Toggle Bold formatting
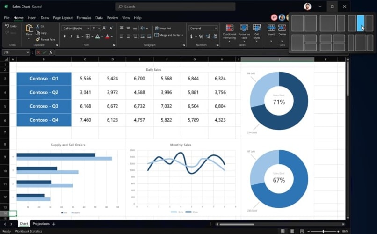Viewport: 377px width, 234px height. 65,37
